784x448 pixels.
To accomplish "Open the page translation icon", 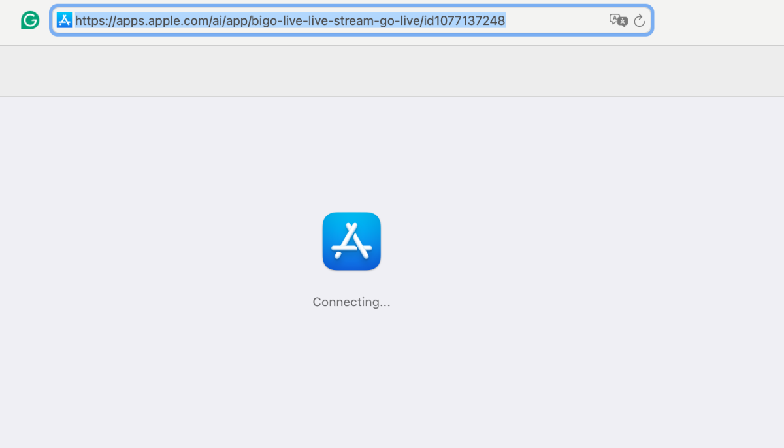I will pyautogui.click(x=617, y=20).
